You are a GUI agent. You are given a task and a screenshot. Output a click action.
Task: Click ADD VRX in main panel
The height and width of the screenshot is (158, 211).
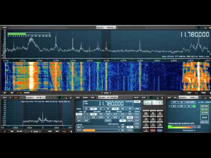pyautogui.click(x=204, y=106)
